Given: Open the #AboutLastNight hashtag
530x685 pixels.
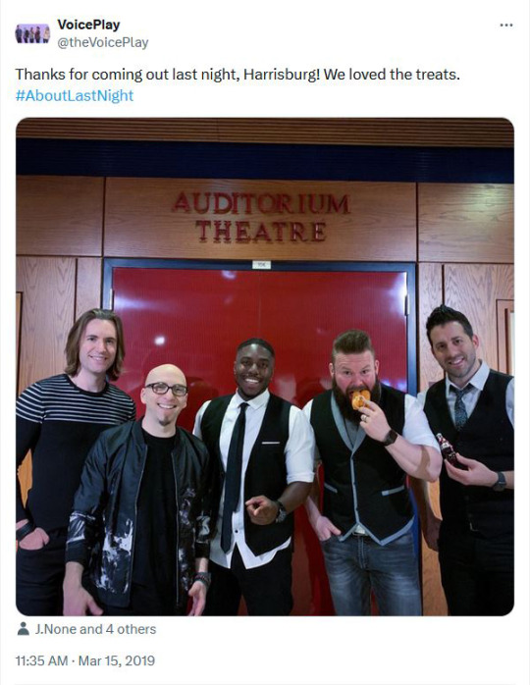Looking at the screenshot, I should (x=75, y=95).
